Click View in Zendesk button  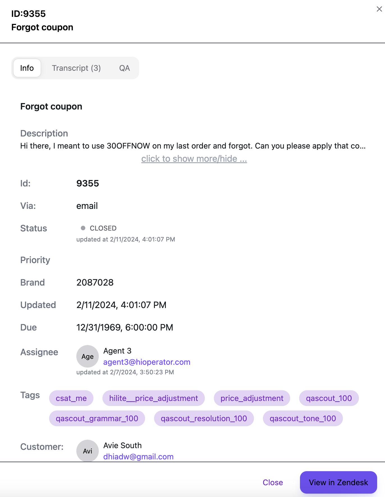tap(338, 482)
